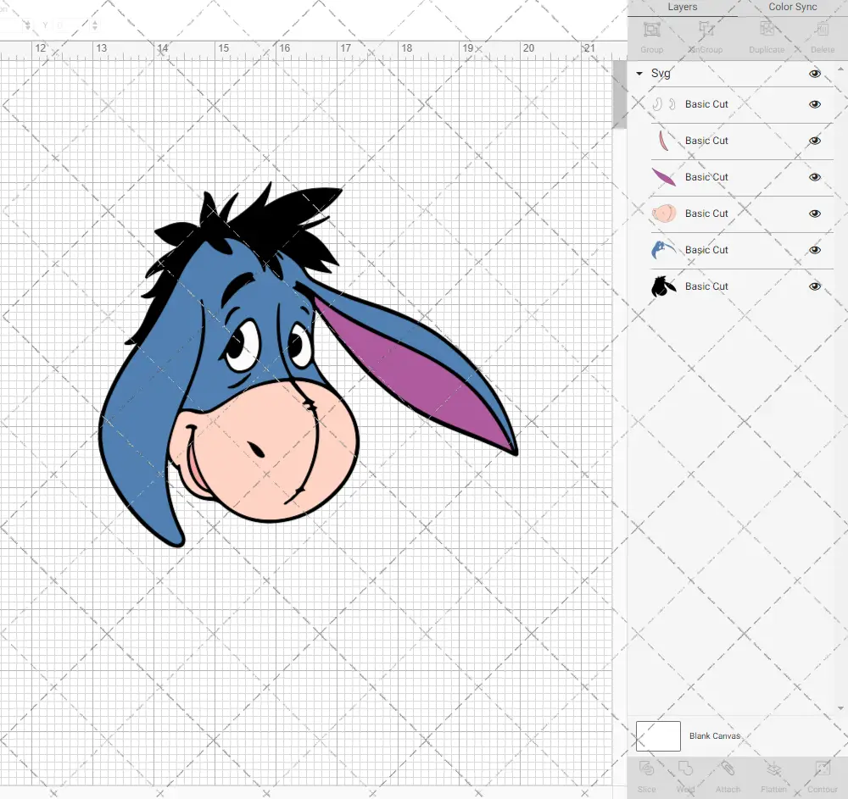Viewport: 848px width, 799px height.
Task: Select the Weld tool
Action: coord(686,768)
